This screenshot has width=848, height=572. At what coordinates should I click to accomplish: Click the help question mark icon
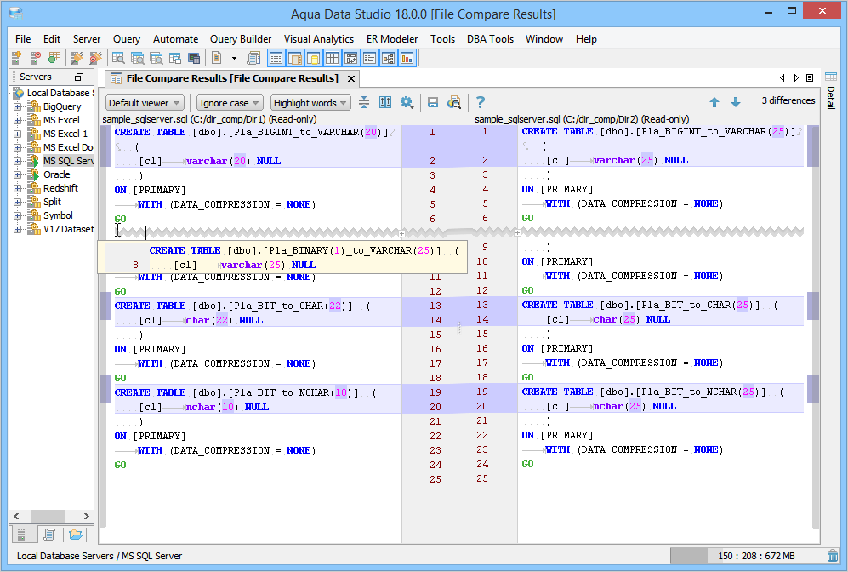click(x=481, y=102)
